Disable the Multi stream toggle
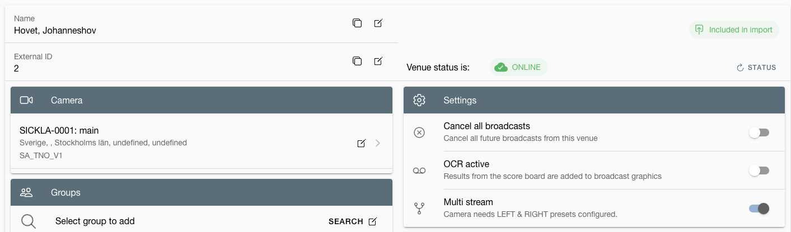Viewport: 791px width, 232px height. point(759,209)
